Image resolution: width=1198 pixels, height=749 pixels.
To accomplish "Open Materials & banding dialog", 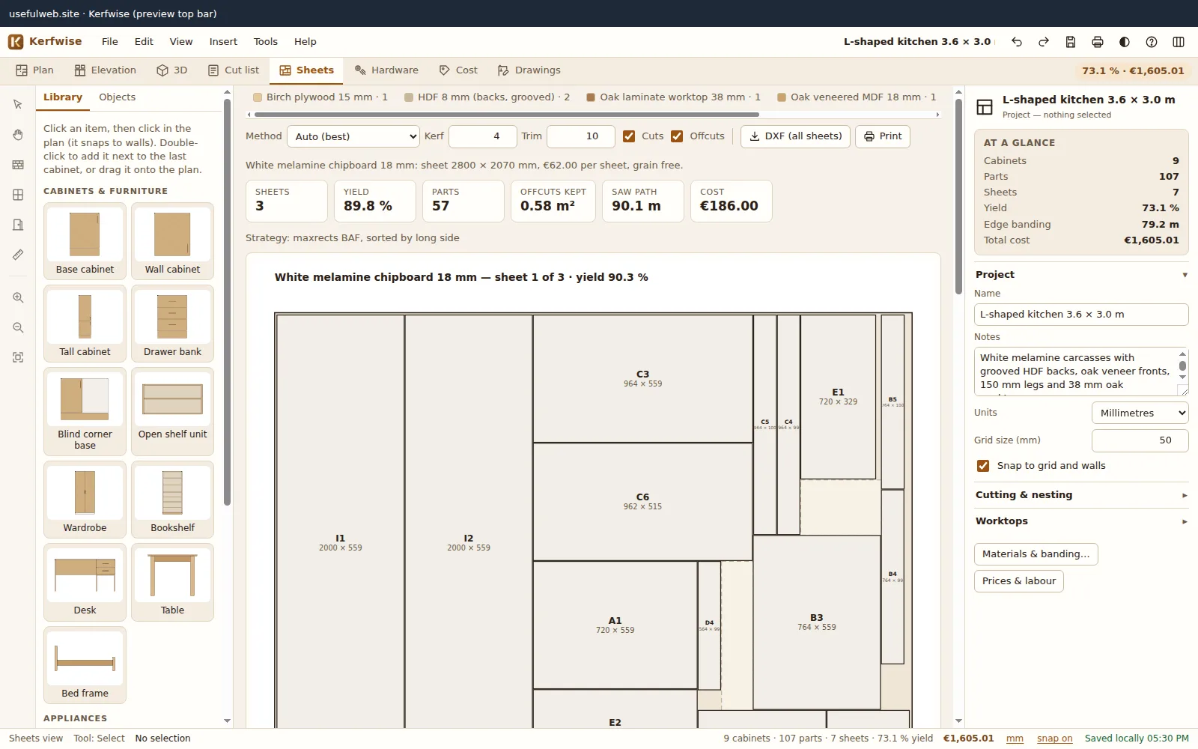I will pos(1036,554).
